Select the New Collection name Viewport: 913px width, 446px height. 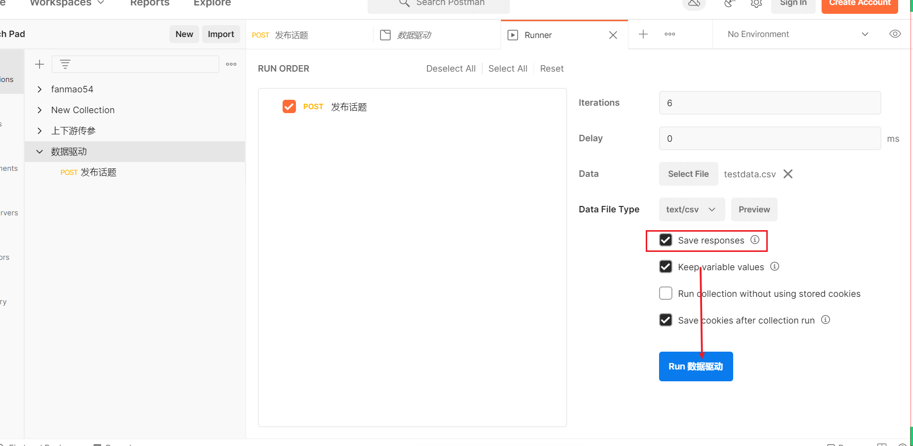[83, 110]
